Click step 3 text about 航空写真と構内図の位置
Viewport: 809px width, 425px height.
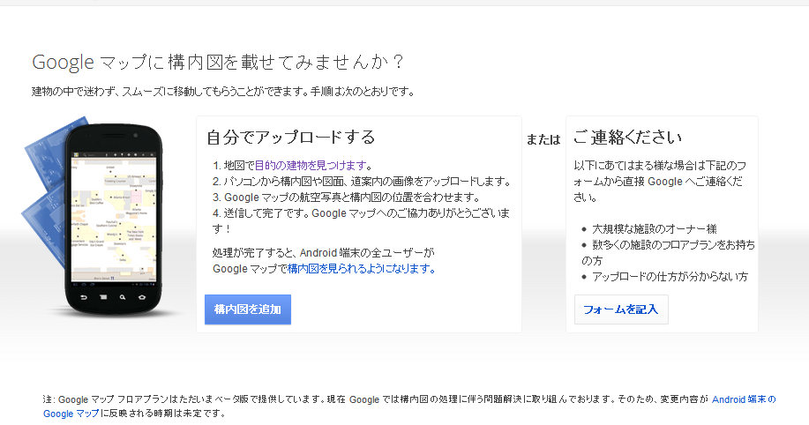(x=346, y=198)
